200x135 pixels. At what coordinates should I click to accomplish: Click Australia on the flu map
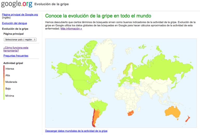(172, 112)
